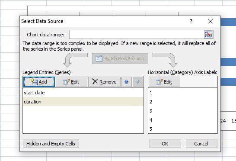This screenshot has height=161, width=236.
Task: Select the duration series entry
Action: click(x=83, y=102)
